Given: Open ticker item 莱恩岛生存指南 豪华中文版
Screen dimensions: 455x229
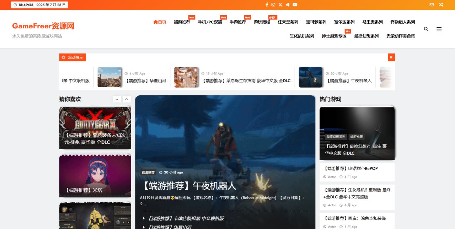Looking at the screenshot, I should pos(246,81).
